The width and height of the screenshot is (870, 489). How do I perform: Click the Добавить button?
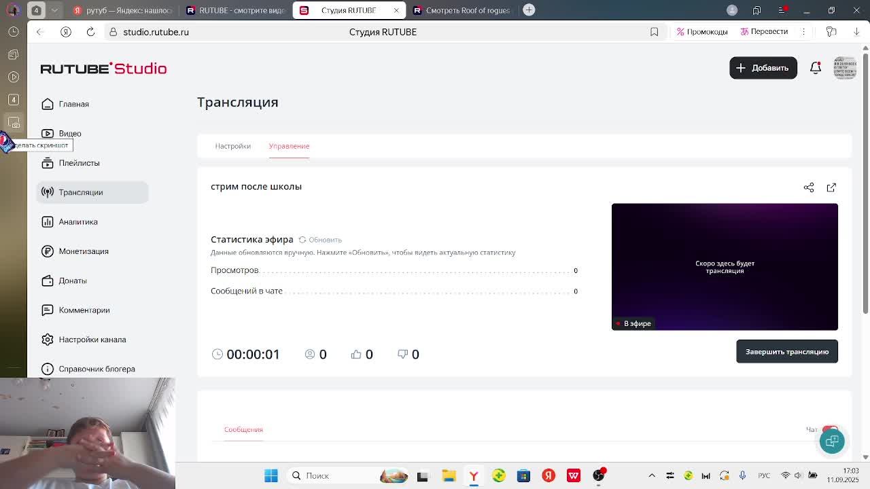(763, 68)
